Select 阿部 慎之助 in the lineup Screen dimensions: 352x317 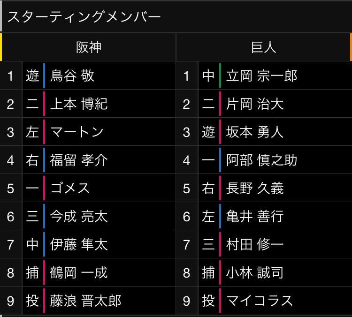coord(261,160)
